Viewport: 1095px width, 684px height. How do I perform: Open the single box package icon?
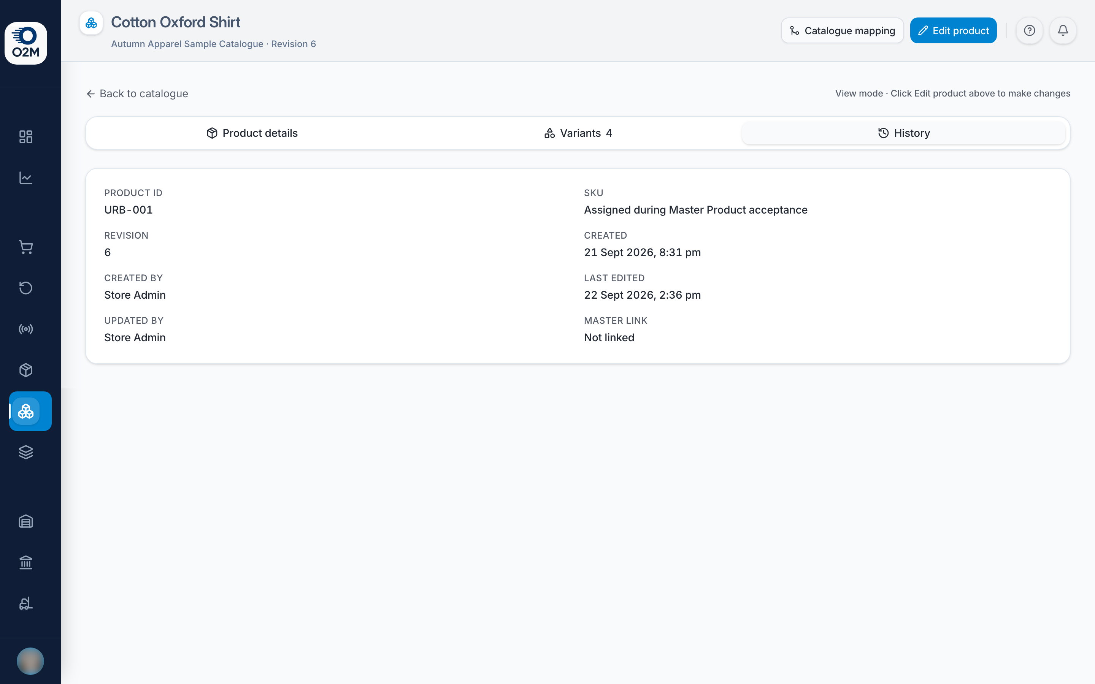click(26, 370)
